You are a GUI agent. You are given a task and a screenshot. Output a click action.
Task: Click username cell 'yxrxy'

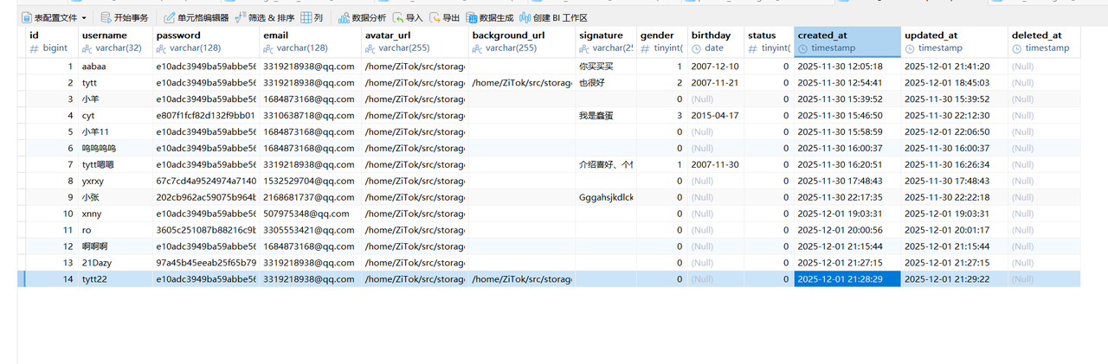click(x=115, y=182)
